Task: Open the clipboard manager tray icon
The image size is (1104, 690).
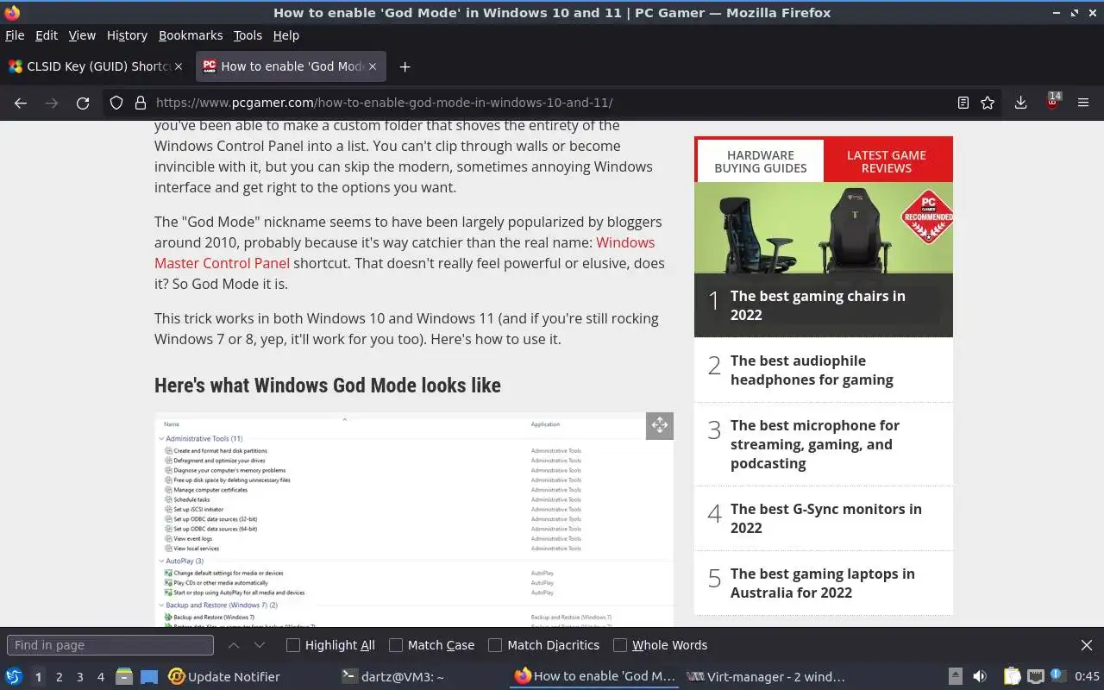Action: 1013,677
